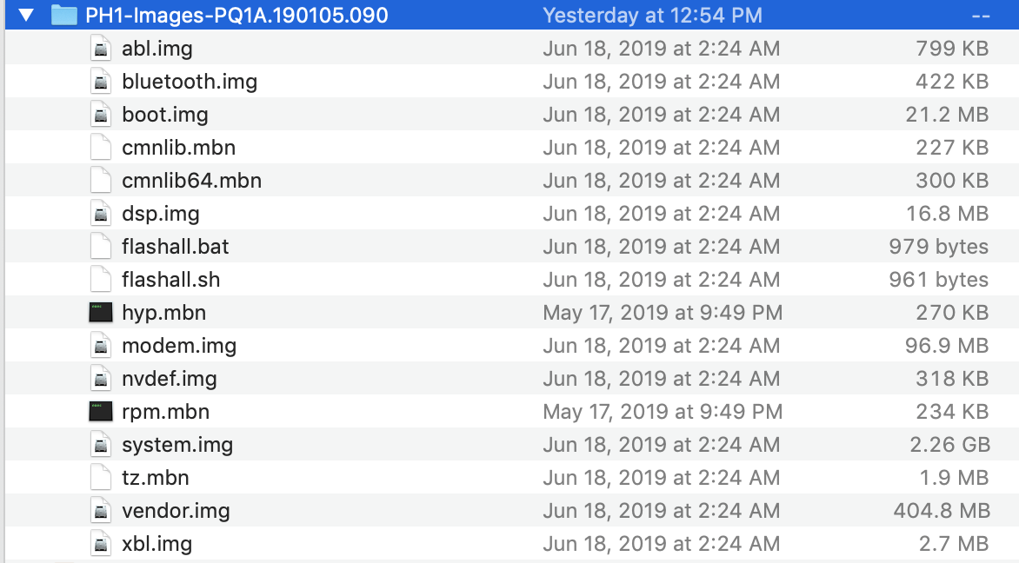Click the folder's Yesterday at 12:54 PM date

(x=652, y=15)
